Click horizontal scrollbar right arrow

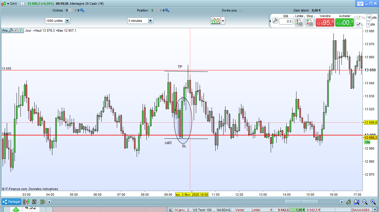(342, 202)
